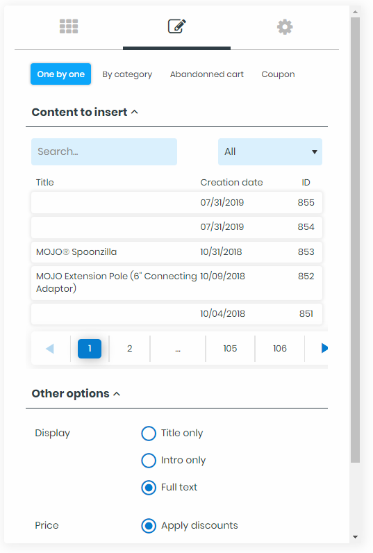373x553 pixels.
Task: Go to next page with right arrow
Action: 324,349
